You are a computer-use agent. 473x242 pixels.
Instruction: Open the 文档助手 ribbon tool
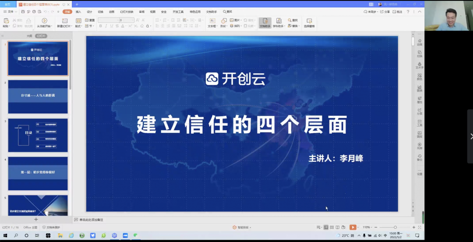(x=265, y=23)
